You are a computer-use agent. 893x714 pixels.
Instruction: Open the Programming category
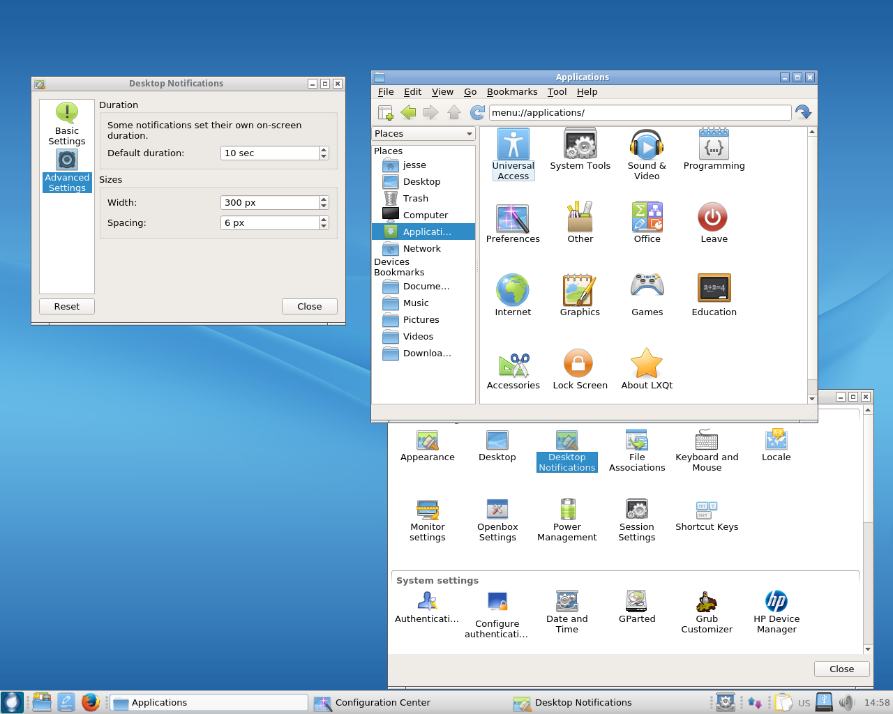tap(714, 150)
